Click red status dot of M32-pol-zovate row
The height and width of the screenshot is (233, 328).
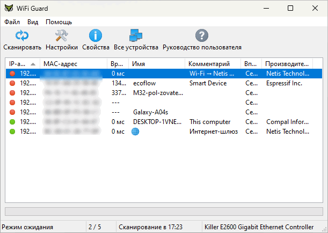(12, 93)
